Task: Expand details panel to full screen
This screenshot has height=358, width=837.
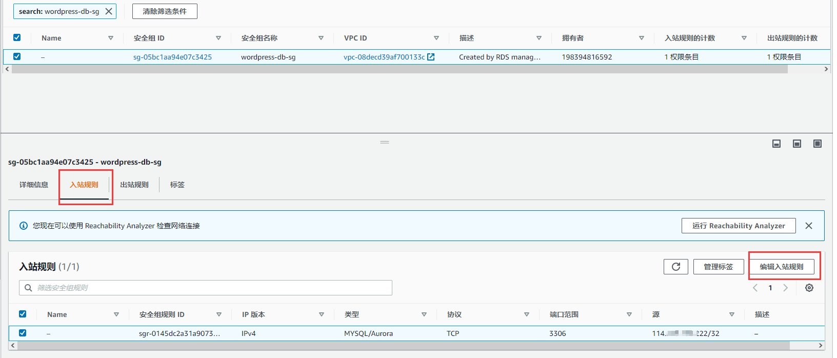Action: 817,144
